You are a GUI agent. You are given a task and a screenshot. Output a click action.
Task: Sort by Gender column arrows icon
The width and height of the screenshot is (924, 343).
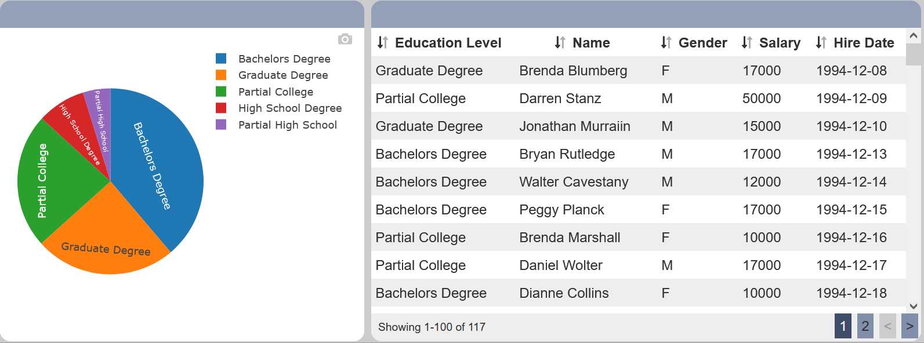click(x=666, y=42)
